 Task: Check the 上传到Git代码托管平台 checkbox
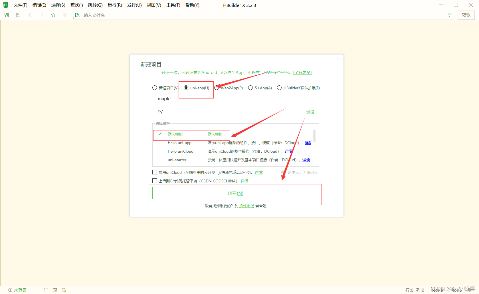tap(155, 181)
